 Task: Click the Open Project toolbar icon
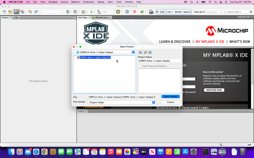[16, 12]
